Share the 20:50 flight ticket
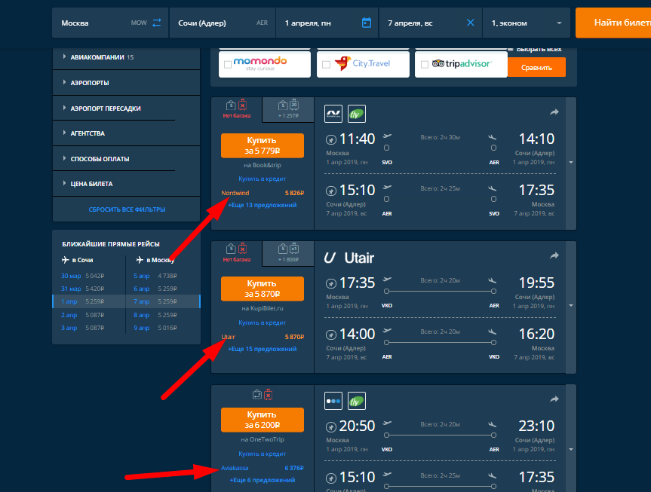This screenshot has height=492, width=651. coord(554,399)
